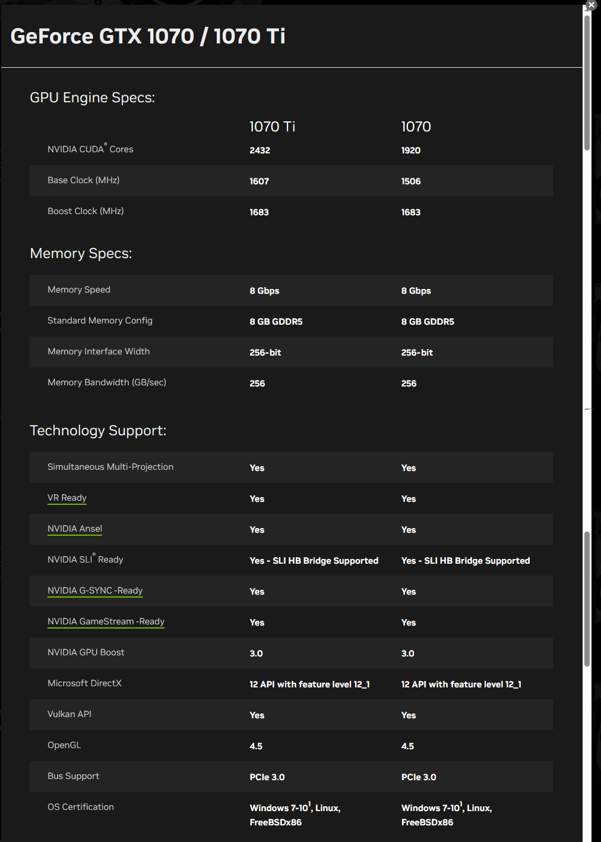Select the Memory Interface Width label
Viewport: 601px width, 842px height.
click(99, 351)
